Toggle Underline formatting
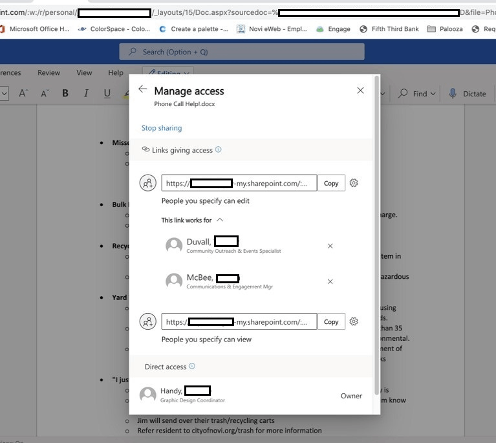Image resolution: width=496 pixels, height=443 pixels. click(107, 93)
